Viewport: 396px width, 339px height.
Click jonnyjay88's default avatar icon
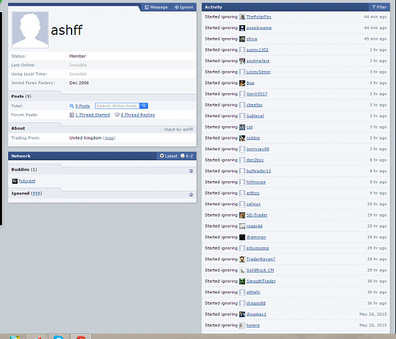click(242, 149)
